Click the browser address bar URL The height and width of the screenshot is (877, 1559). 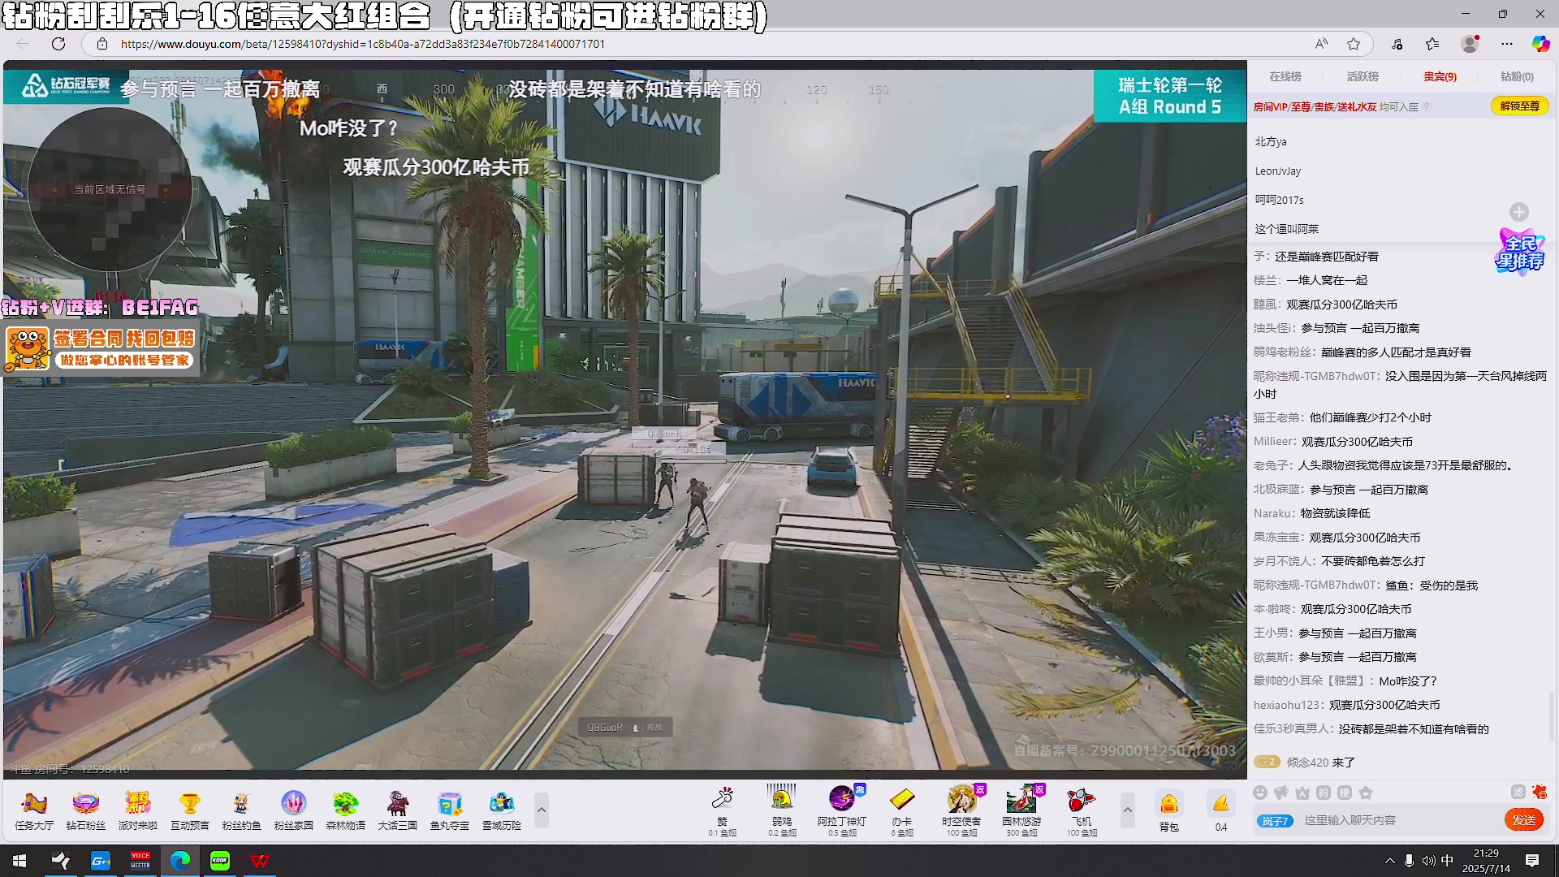tap(363, 44)
